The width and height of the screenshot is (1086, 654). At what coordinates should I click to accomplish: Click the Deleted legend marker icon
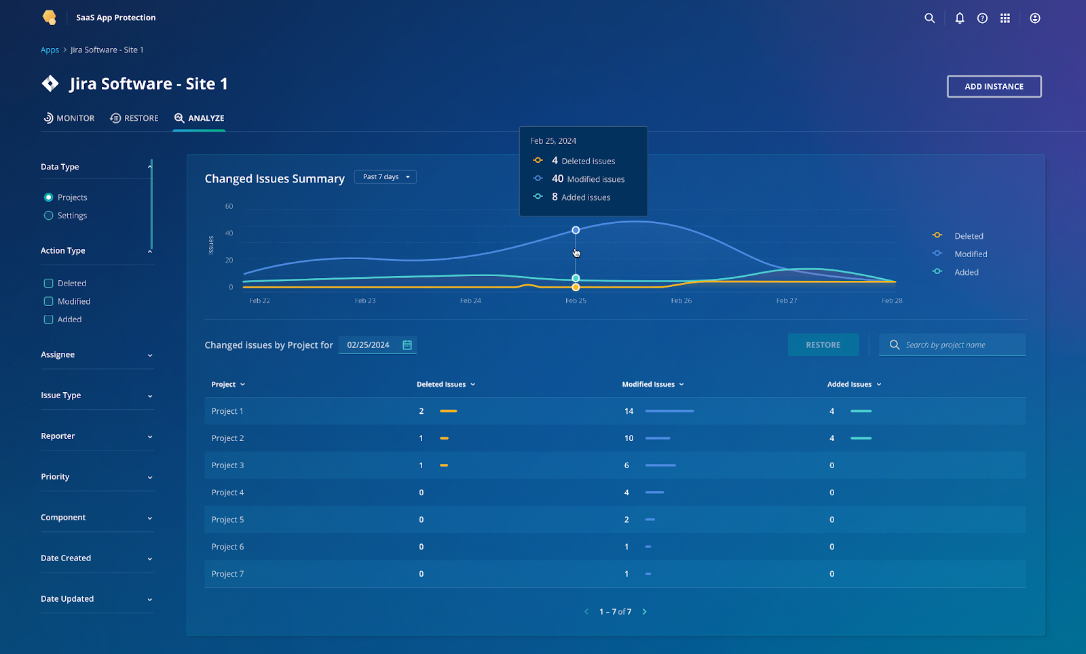click(937, 235)
